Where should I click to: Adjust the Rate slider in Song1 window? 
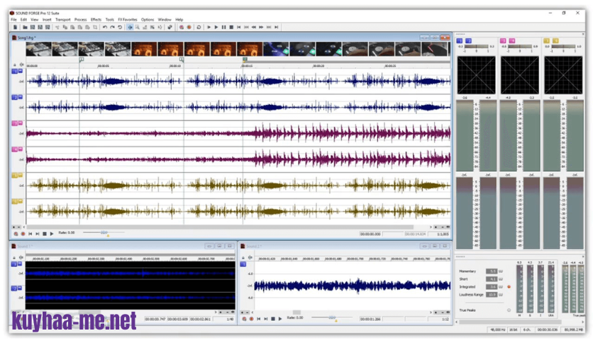click(x=104, y=232)
